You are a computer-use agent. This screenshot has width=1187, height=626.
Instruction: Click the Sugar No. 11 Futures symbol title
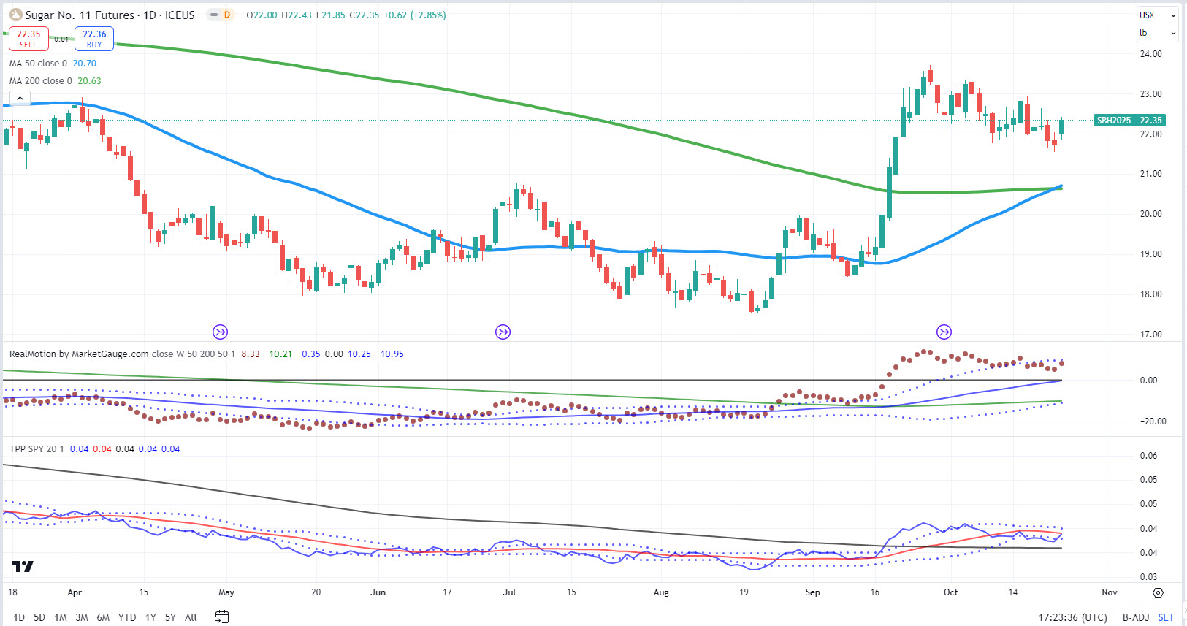pos(80,15)
